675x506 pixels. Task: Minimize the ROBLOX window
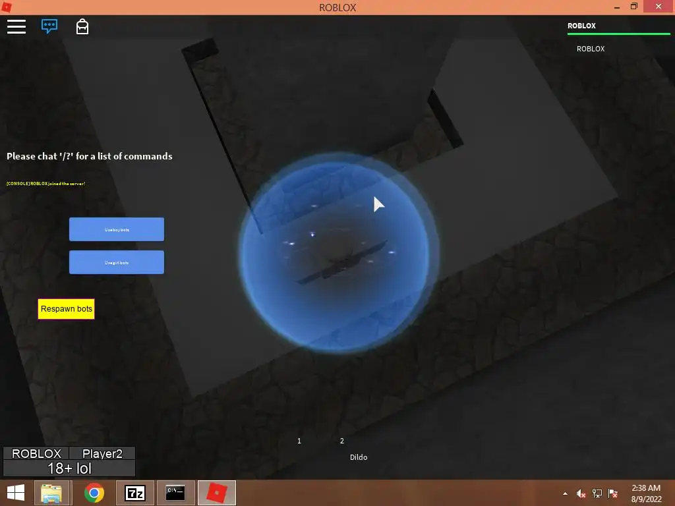(617, 7)
